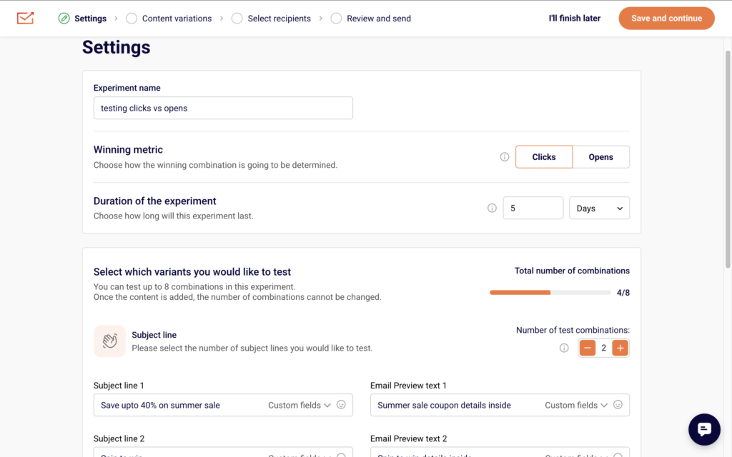Click the Email Preview text 2 label
This screenshot has height=457, width=732.
click(408, 439)
